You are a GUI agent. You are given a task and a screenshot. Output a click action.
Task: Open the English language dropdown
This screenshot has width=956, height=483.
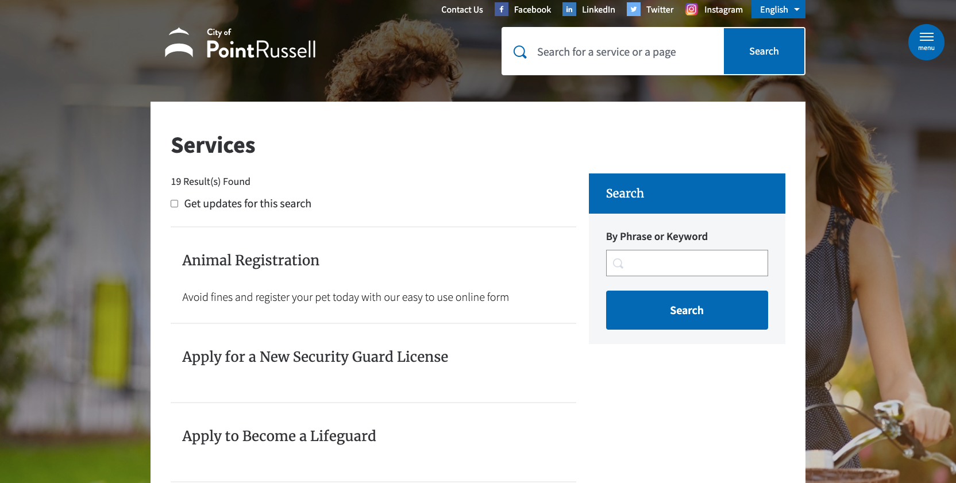tap(773, 9)
